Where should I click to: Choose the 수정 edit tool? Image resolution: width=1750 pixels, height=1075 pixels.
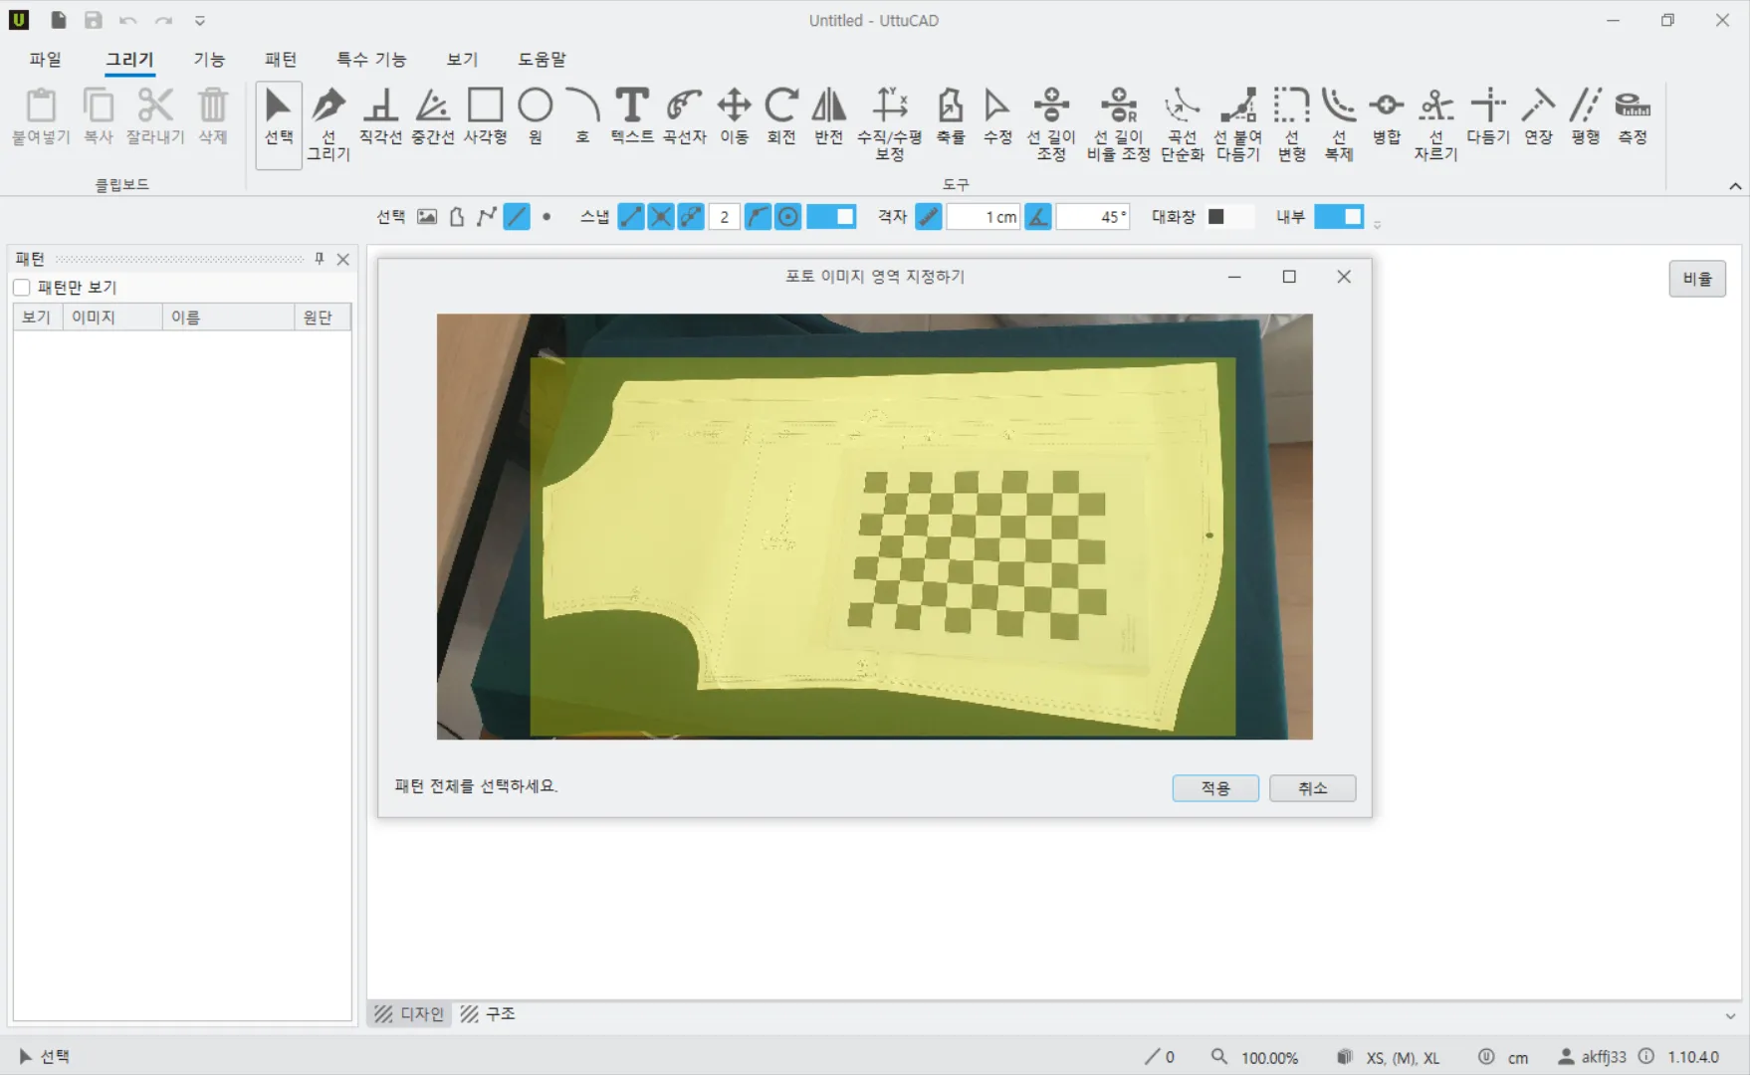[x=997, y=117]
